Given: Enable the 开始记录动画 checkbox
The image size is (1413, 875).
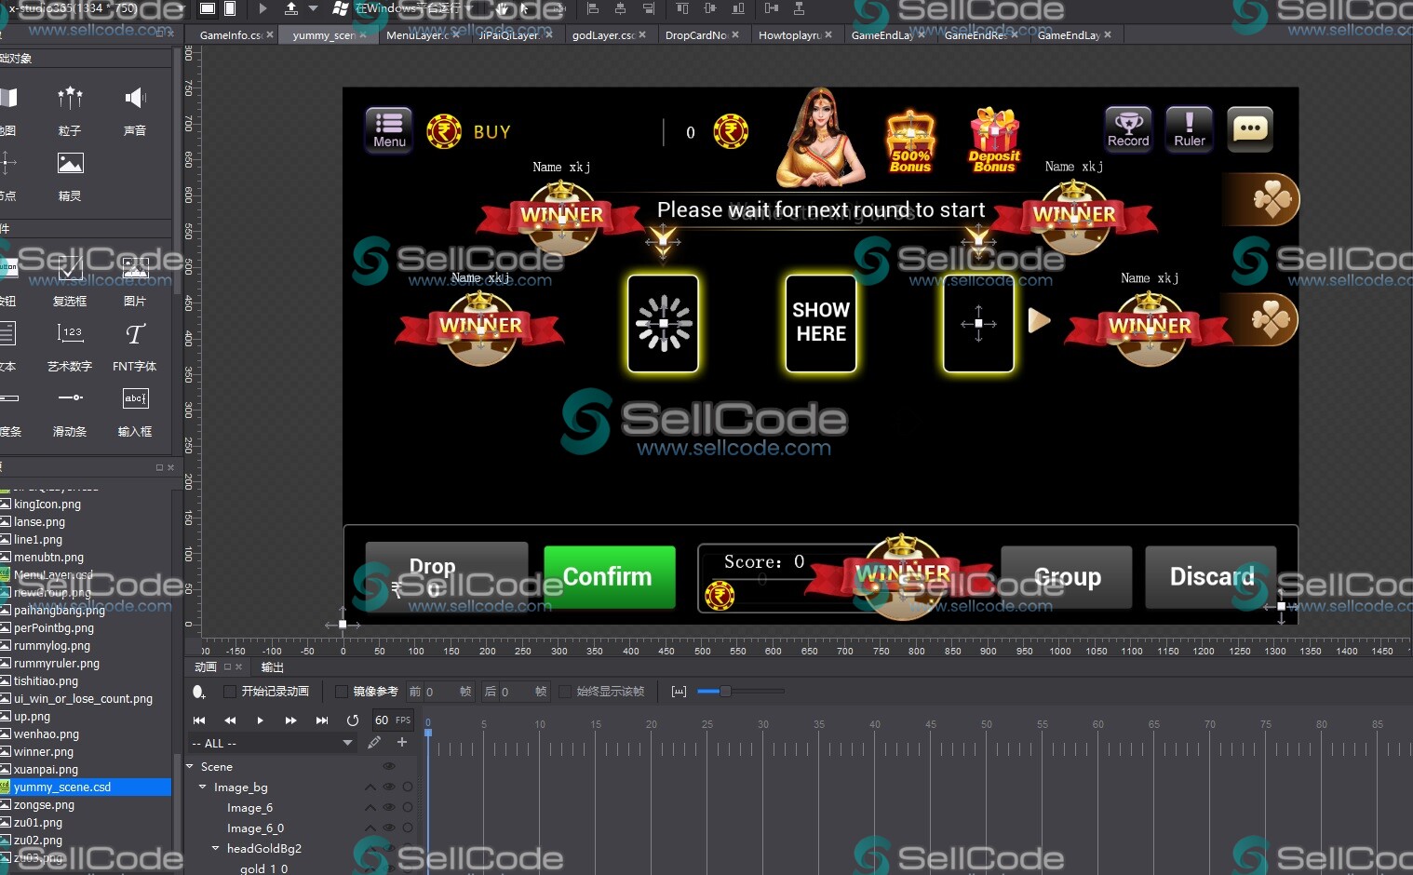Looking at the screenshot, I should pos(230,692).
